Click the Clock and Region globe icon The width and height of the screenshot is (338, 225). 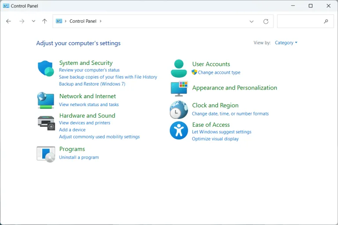(x=179, y=110)
